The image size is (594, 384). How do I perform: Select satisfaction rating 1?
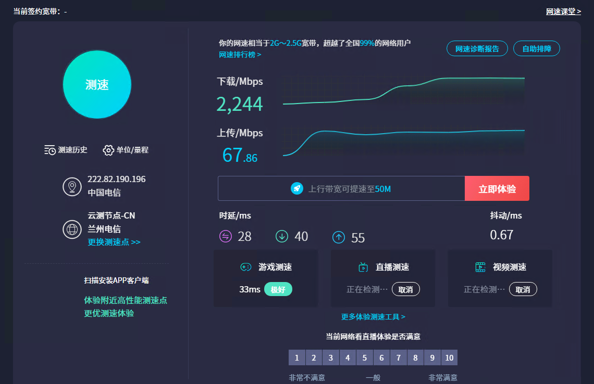tap(296, 357)
